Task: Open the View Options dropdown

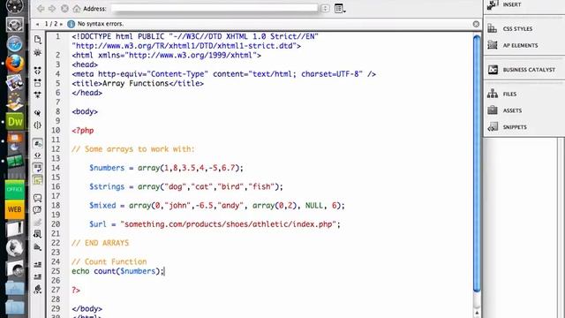Action: pyautogui.click(x=340, y=8)
